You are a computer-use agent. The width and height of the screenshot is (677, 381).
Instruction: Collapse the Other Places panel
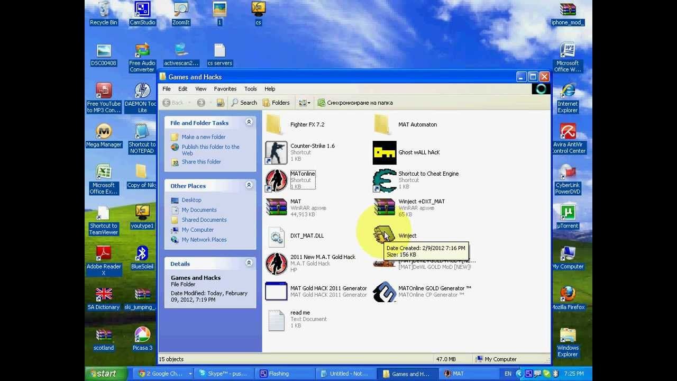[249, 185]
